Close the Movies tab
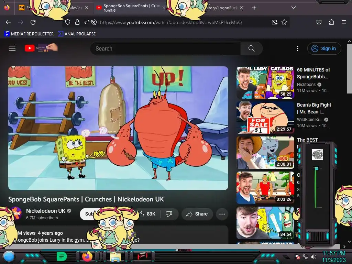The width and height of the screenshot is (352, 264). 87,8
